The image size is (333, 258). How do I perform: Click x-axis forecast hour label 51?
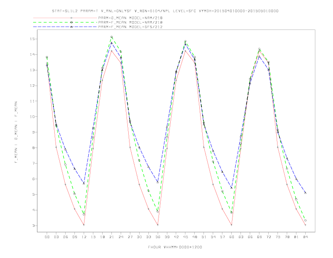pyautogui.click(x=204, y=237)
